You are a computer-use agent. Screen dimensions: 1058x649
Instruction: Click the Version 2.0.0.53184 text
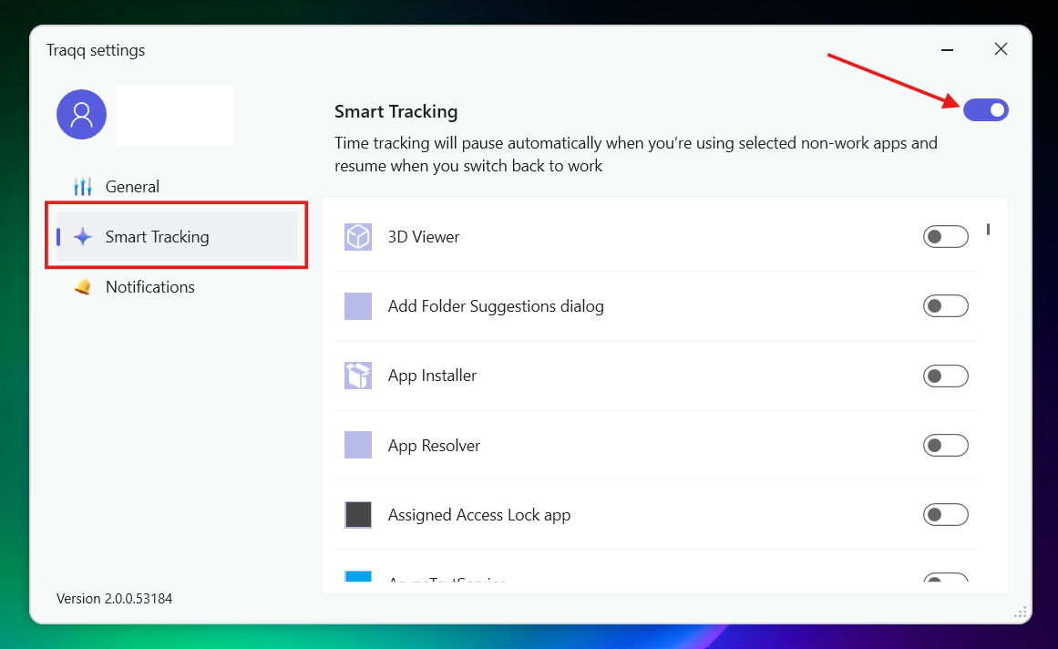[x=114, y=598]
